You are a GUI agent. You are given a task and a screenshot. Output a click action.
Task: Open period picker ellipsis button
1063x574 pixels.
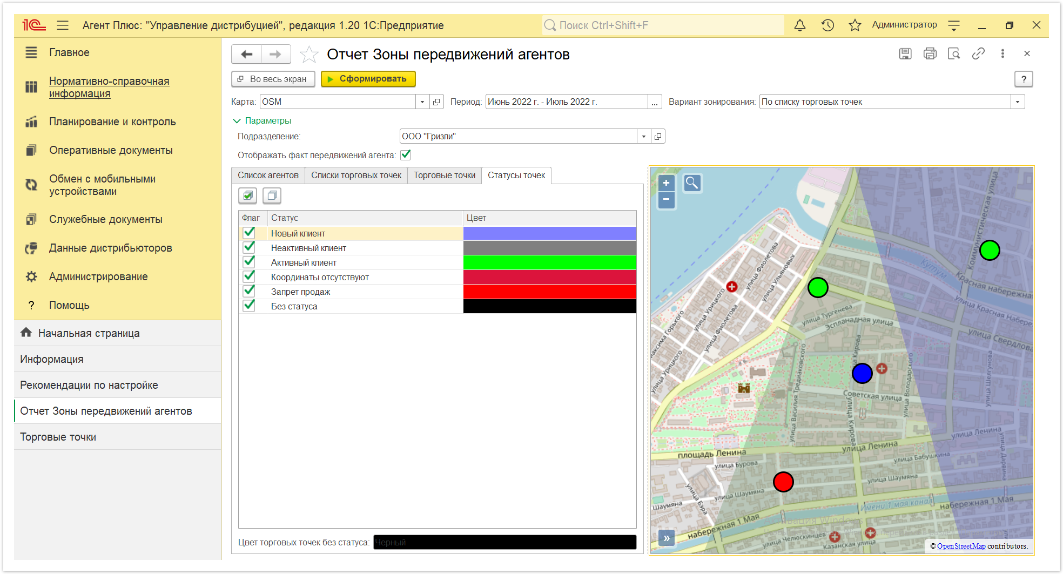point(655,102)
